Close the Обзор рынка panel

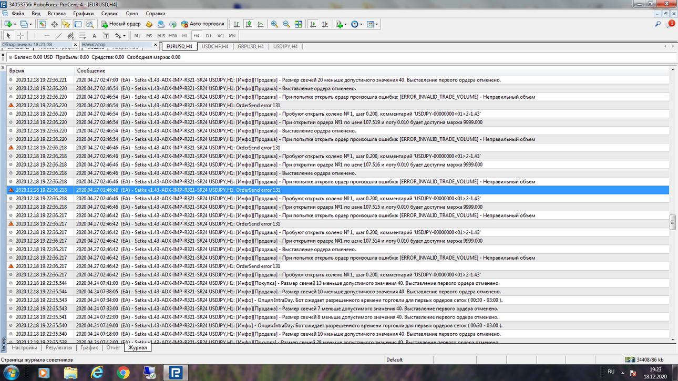pos(76,45)
